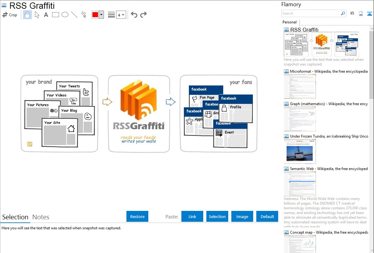This screenshot has width=374, height=253.
Task: Paste as Link button
Action: click(x=192, y=217)
